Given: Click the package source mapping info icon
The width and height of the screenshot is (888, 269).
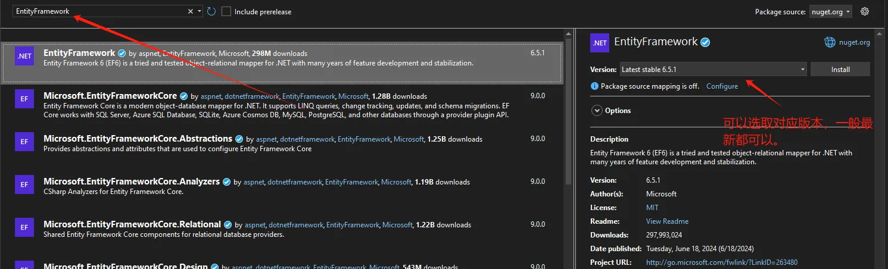Looking at the screenshot, I should tap(594, 86).
